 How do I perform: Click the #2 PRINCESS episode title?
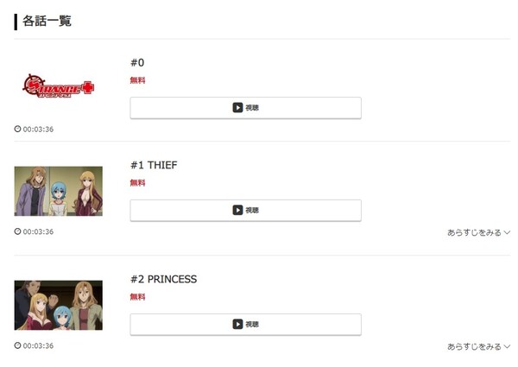click(163, 279)
